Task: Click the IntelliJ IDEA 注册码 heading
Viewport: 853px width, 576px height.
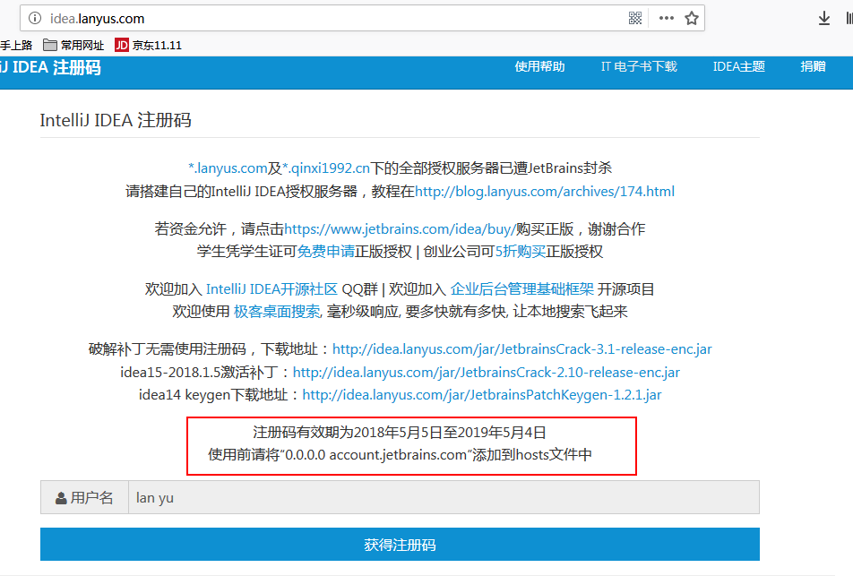Action: coord(116,120)
